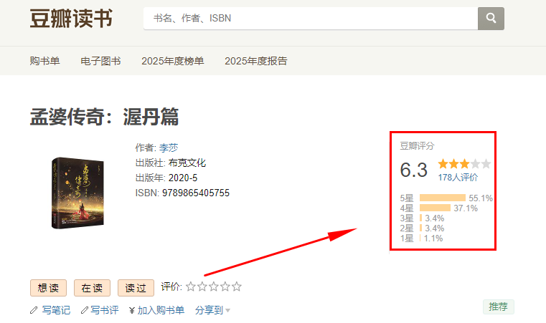Open the 购书单 menu item
Viewport: 546px width, 323px height.
pos(44,61)
